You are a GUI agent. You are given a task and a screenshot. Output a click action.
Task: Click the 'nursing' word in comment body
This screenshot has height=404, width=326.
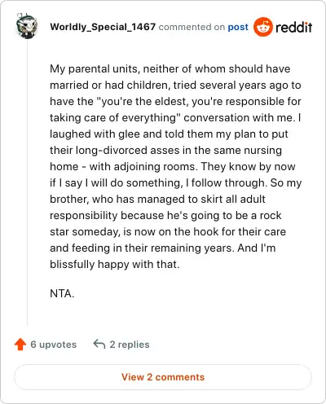coord(262,150)
